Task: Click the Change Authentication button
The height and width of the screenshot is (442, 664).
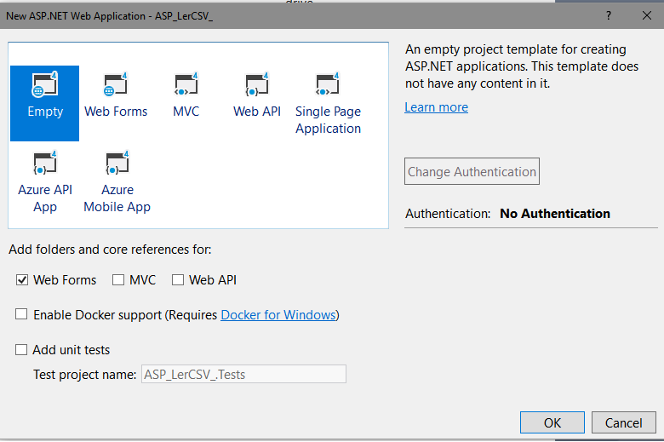Action: click(472, 171)
